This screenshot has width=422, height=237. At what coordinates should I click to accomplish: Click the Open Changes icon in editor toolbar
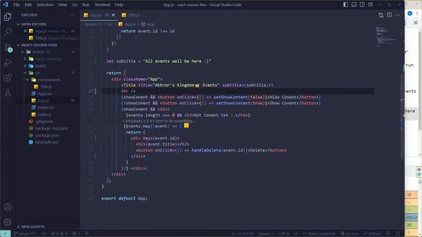pos(381,15)
